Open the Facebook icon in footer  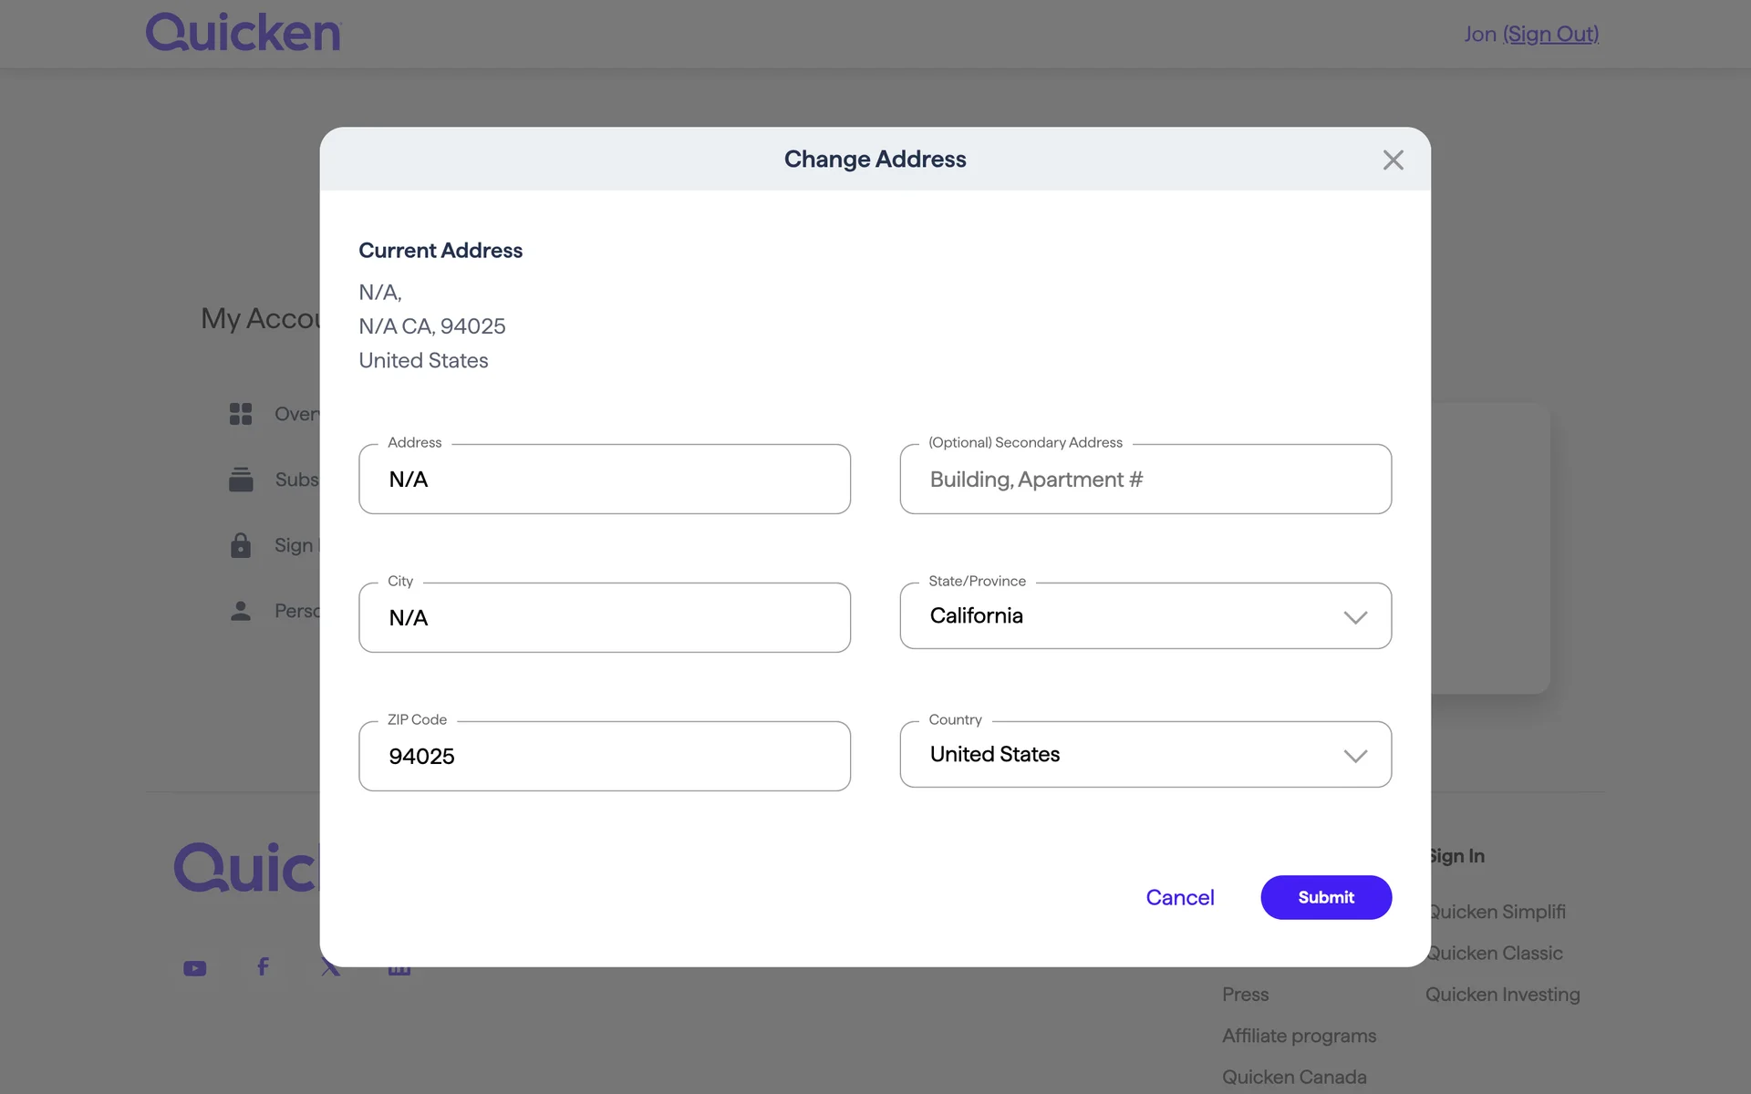(263, 966)
